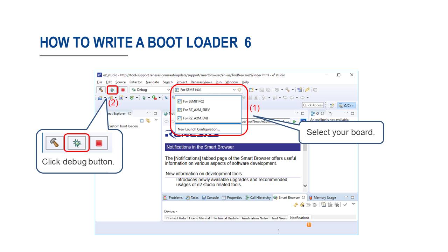This screenshot has height=252, width=448.
Task: Click the orange RSS feed icon in the status bar
Action: coord(309,225)
